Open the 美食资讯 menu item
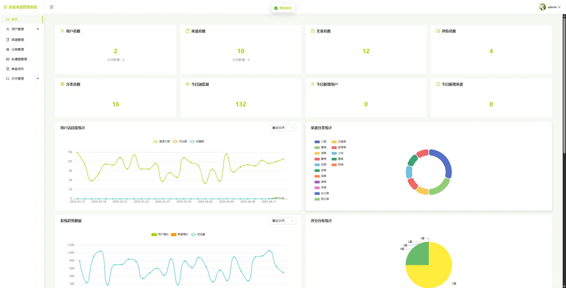This screenshot has height=288, width=566. point(18,69)
